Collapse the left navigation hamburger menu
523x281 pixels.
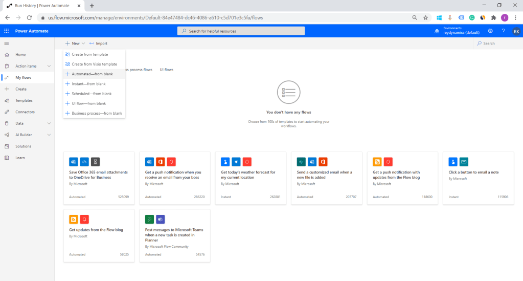pyautogui.click(x=6, y=43)
